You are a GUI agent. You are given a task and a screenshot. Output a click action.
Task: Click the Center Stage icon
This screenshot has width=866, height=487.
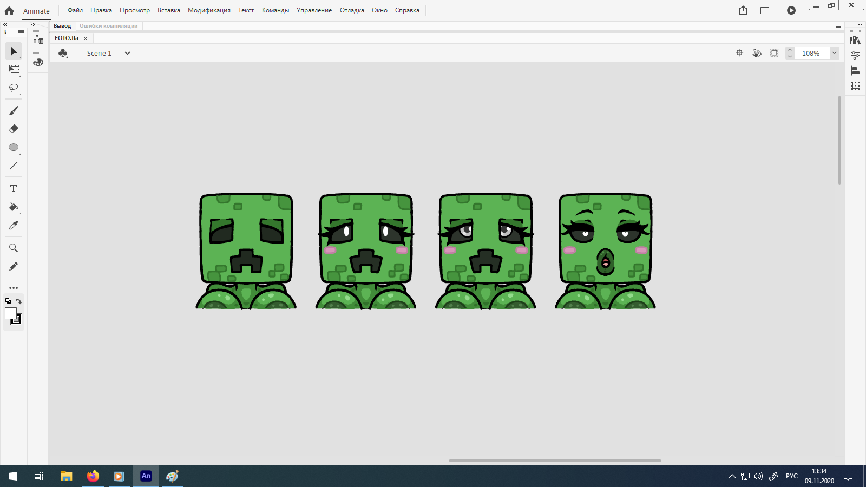point(739,53)
